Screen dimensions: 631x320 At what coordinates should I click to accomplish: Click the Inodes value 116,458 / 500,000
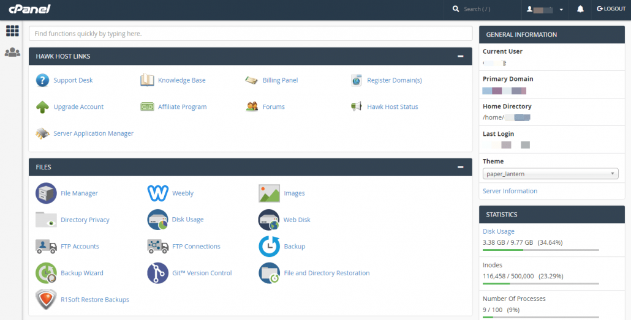(508, 276)
